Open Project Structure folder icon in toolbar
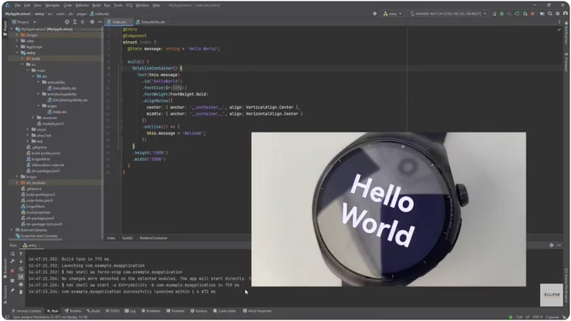571x321 pixels. click(x=542, y=13)
